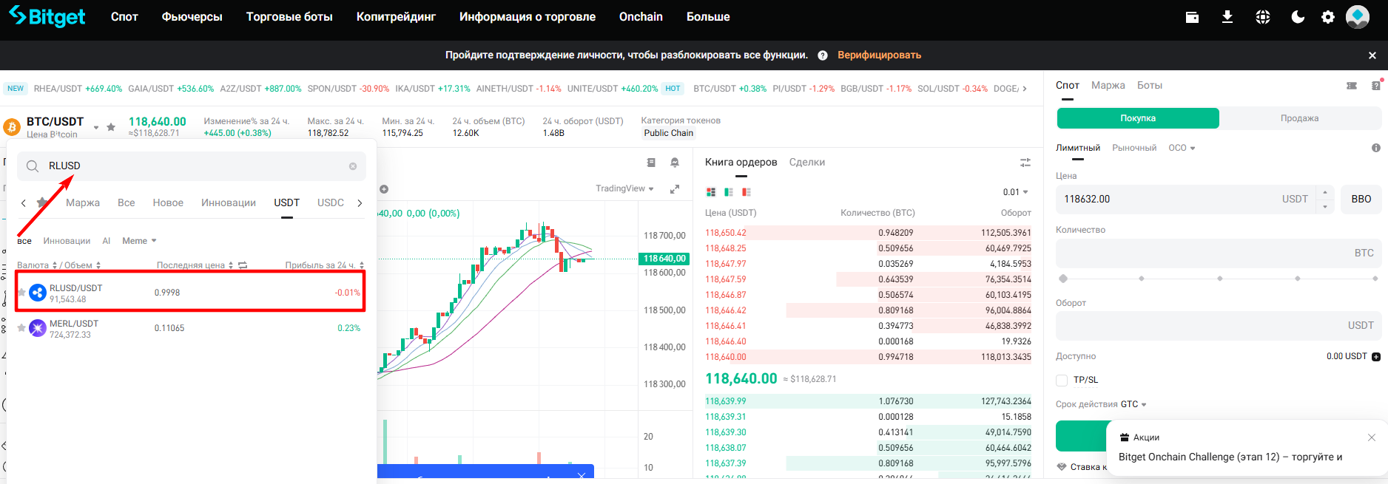Click the 118,650.42 ask price

click(726, 233)
